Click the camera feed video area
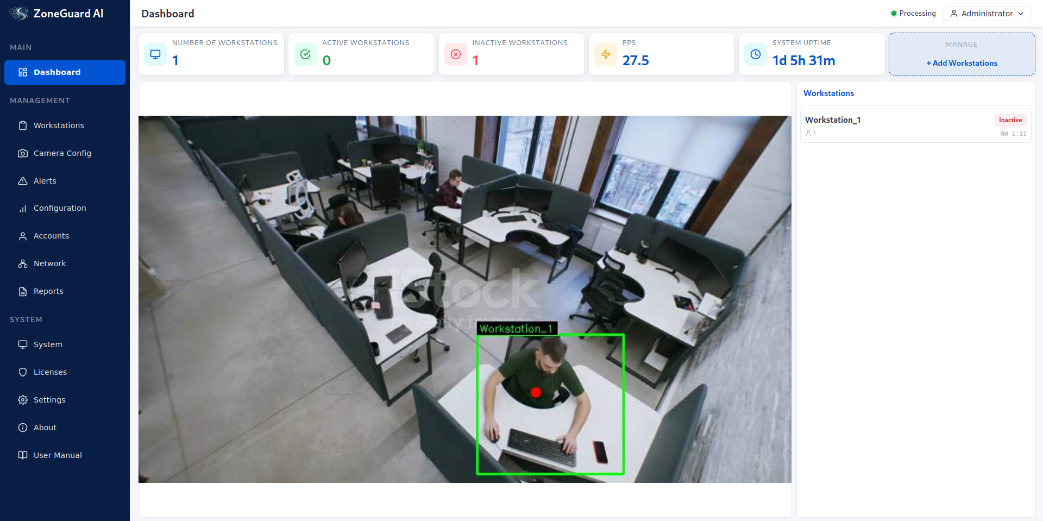 point(464,299)
